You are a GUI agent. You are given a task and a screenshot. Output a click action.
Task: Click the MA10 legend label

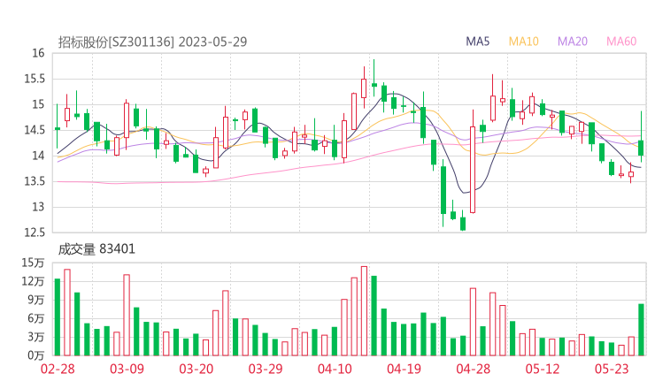[x=523, y=42]
